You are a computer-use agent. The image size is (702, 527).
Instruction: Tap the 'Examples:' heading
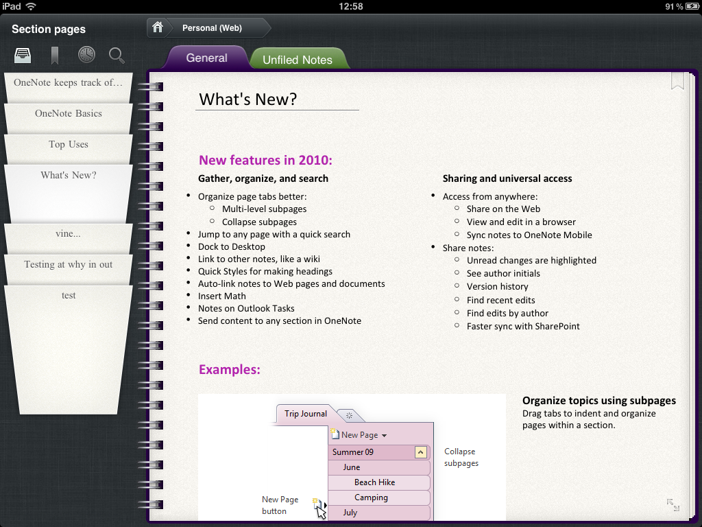click(x=229, y=369)
